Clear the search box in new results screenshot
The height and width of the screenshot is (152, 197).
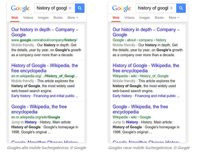tap(171, 8)
